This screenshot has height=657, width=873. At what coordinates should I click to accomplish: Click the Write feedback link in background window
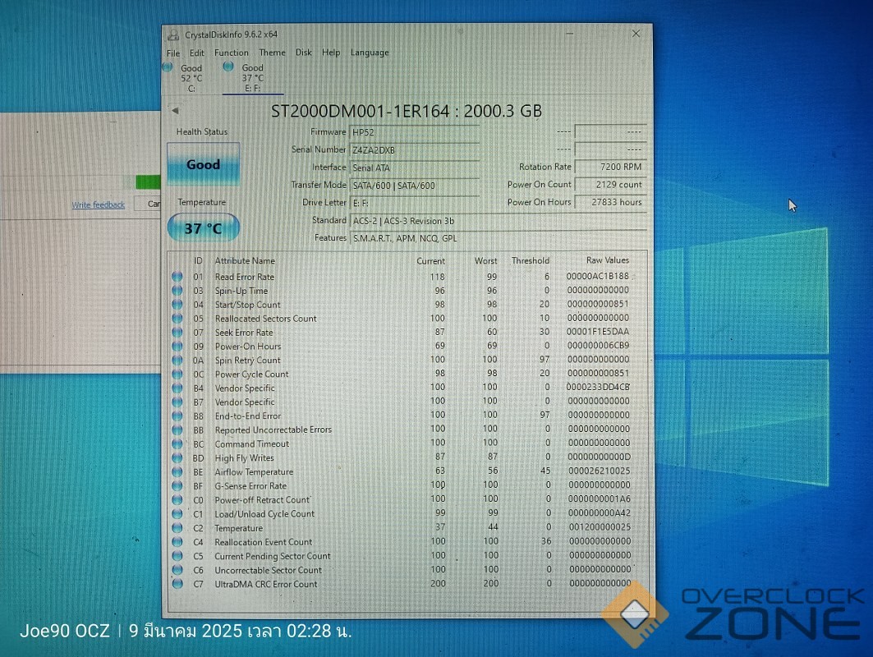click(x=98, y=204)
